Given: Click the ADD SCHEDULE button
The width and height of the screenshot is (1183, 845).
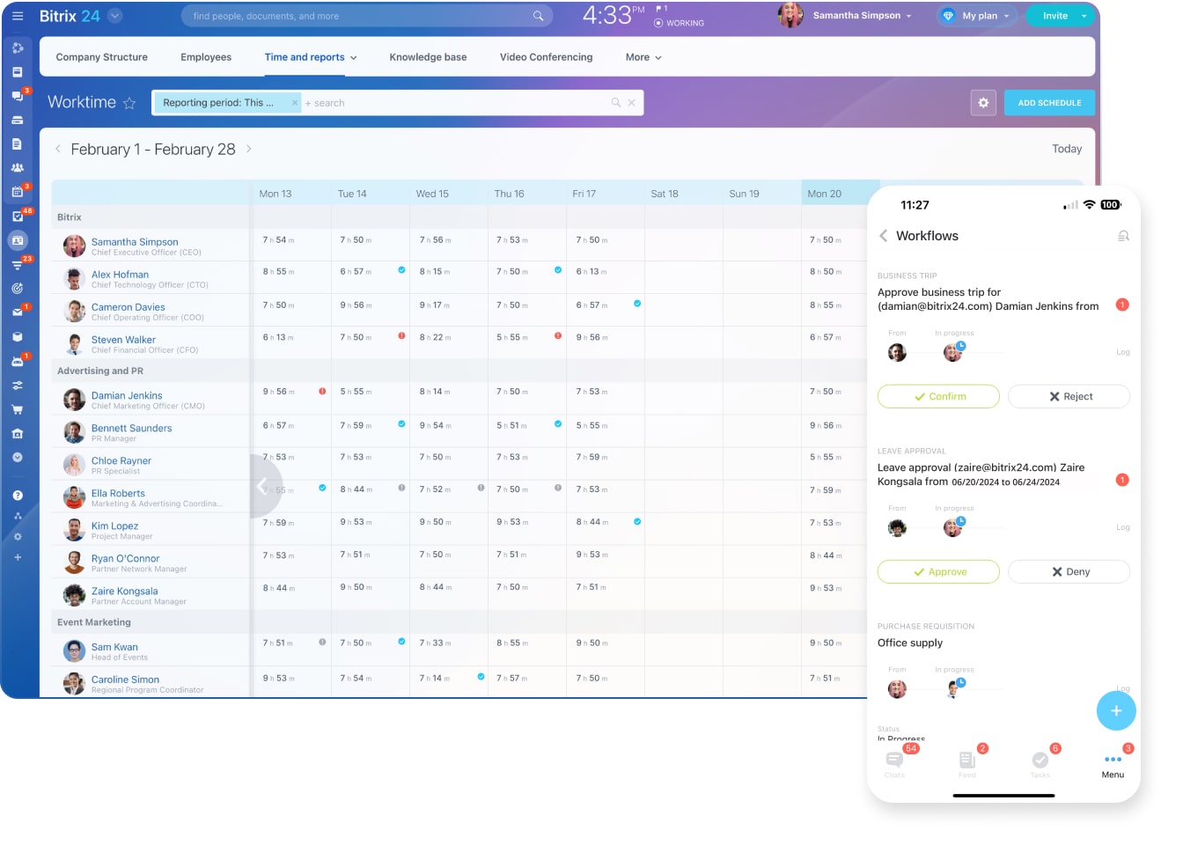Looking at the screenshot, I should click(x=1049, y=103).
